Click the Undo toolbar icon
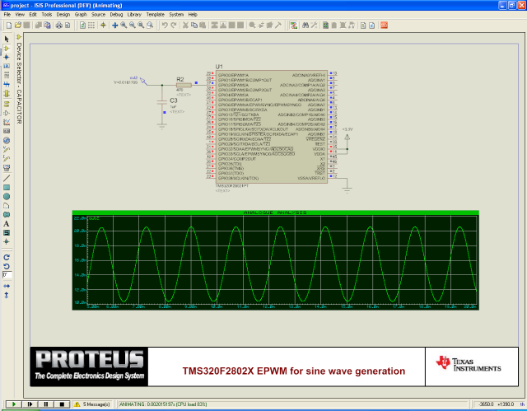Viewport: 527px width, 411px height. [x=165, y=26]
